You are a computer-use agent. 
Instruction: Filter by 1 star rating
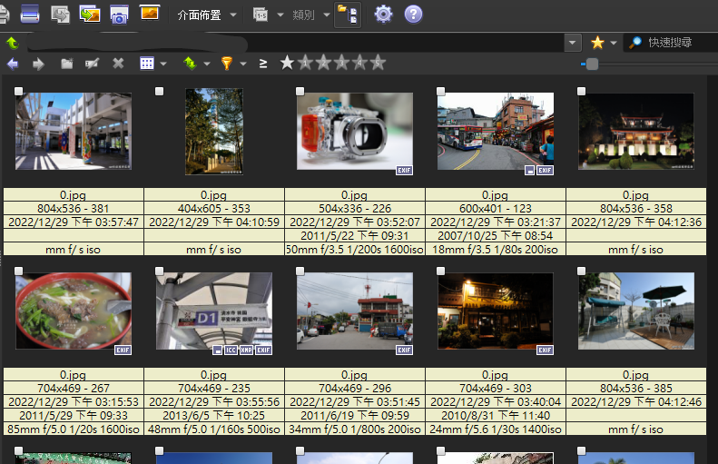[305, 63]
